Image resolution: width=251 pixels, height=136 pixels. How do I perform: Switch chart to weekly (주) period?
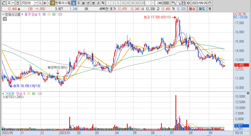[x=78, y=3]
